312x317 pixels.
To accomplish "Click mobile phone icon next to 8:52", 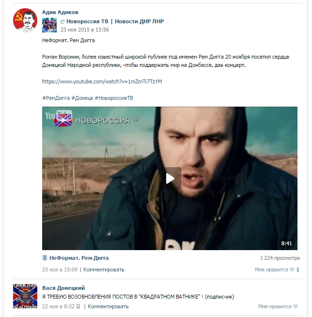I will (78, 306).
